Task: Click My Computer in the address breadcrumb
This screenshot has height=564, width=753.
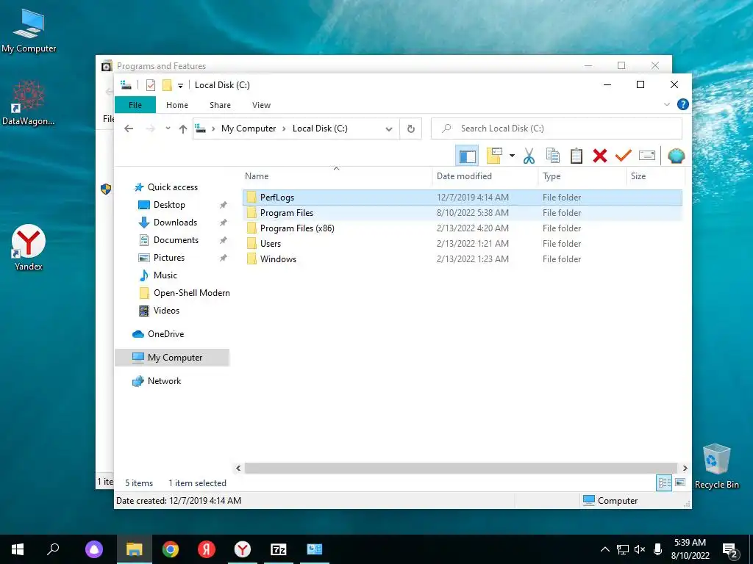Action: coord(249,129)
